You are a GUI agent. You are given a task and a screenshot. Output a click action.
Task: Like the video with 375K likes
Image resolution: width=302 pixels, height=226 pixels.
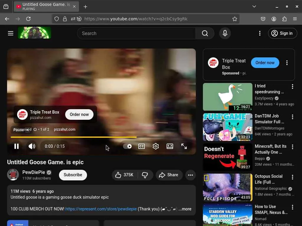[124, 175]
